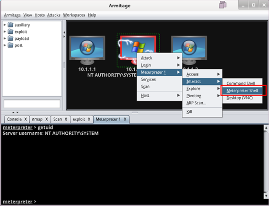The image size is (269, 206).
Task: Open the Explore submenu
Action: (x=202, y=89)
